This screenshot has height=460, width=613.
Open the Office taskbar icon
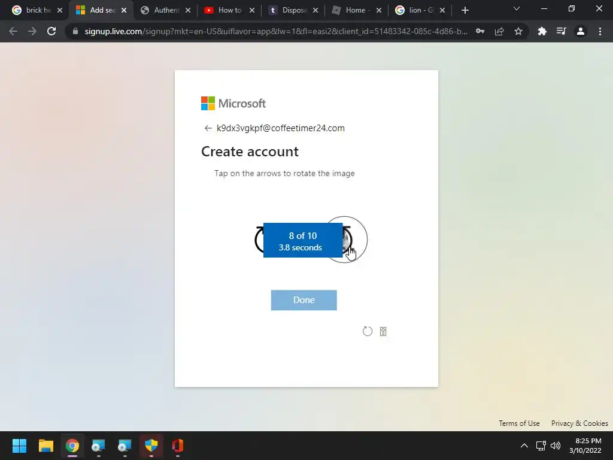click(177, 446)
